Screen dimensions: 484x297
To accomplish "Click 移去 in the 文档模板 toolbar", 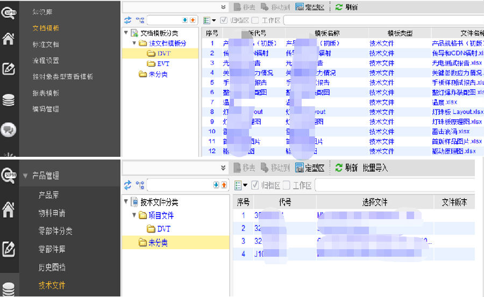I will (245, 7).
